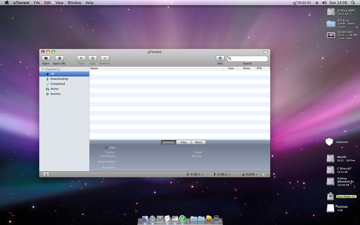This screenshot has height=225, width=360.
Task: Open the Trash in the Dock
Action: pyautogui.click(x=216, y=219)
